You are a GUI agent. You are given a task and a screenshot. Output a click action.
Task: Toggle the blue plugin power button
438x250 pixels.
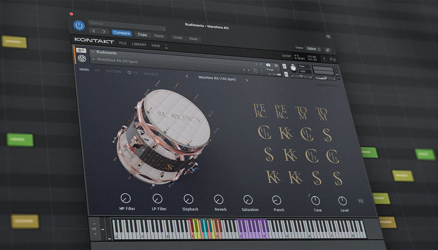click(79, 25)
